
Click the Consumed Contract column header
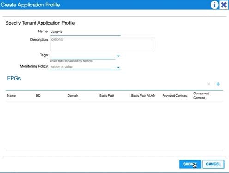[201, 95]
